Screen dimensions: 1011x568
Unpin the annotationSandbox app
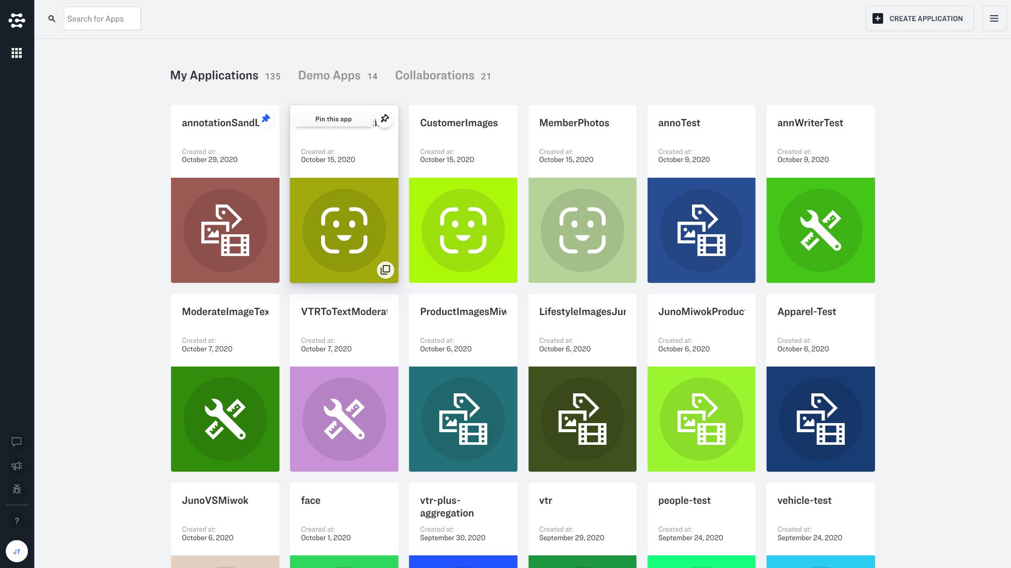tap(266, 118)
